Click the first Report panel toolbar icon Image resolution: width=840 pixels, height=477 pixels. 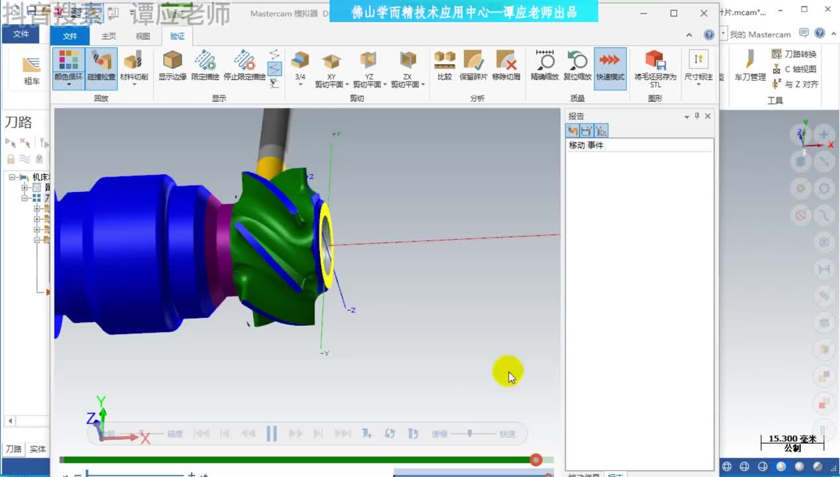(573, 131)
